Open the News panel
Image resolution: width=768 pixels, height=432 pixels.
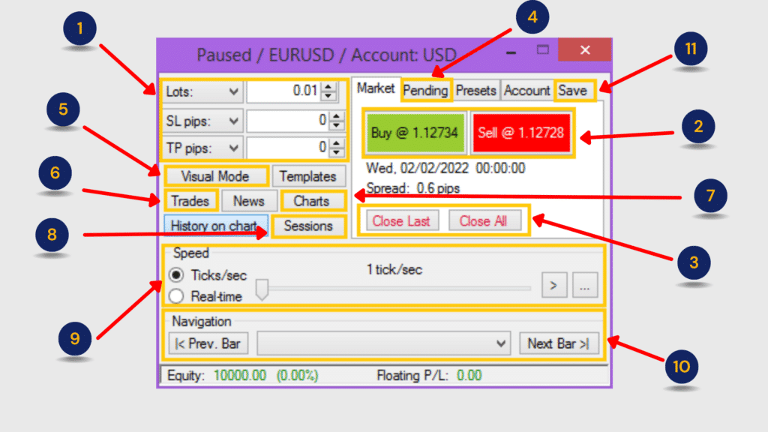249,201
